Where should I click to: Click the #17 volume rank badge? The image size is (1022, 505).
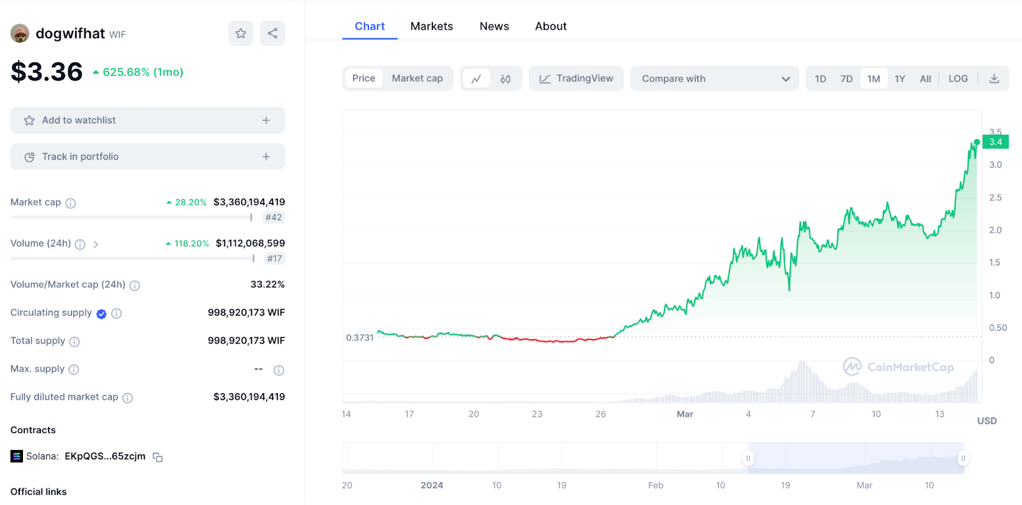pyautogui.click(x=275, y=259)
